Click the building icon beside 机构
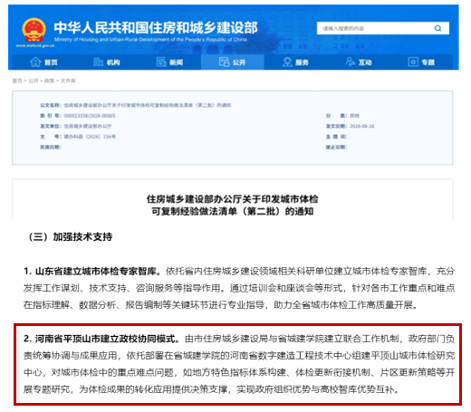This screenshot has width=471, height=412. click(x=98, y=62)
